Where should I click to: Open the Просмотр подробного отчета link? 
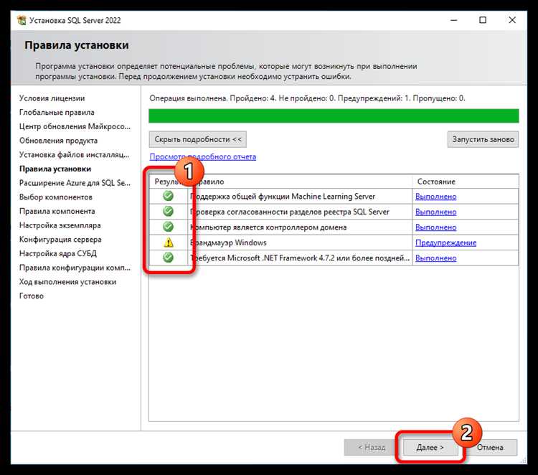[203, 157]
